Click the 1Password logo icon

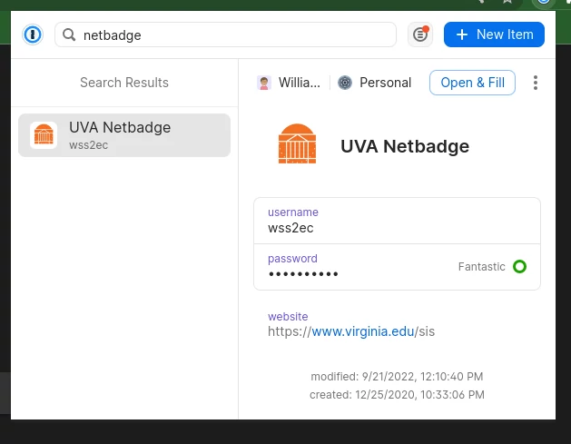tap(33, 35)
